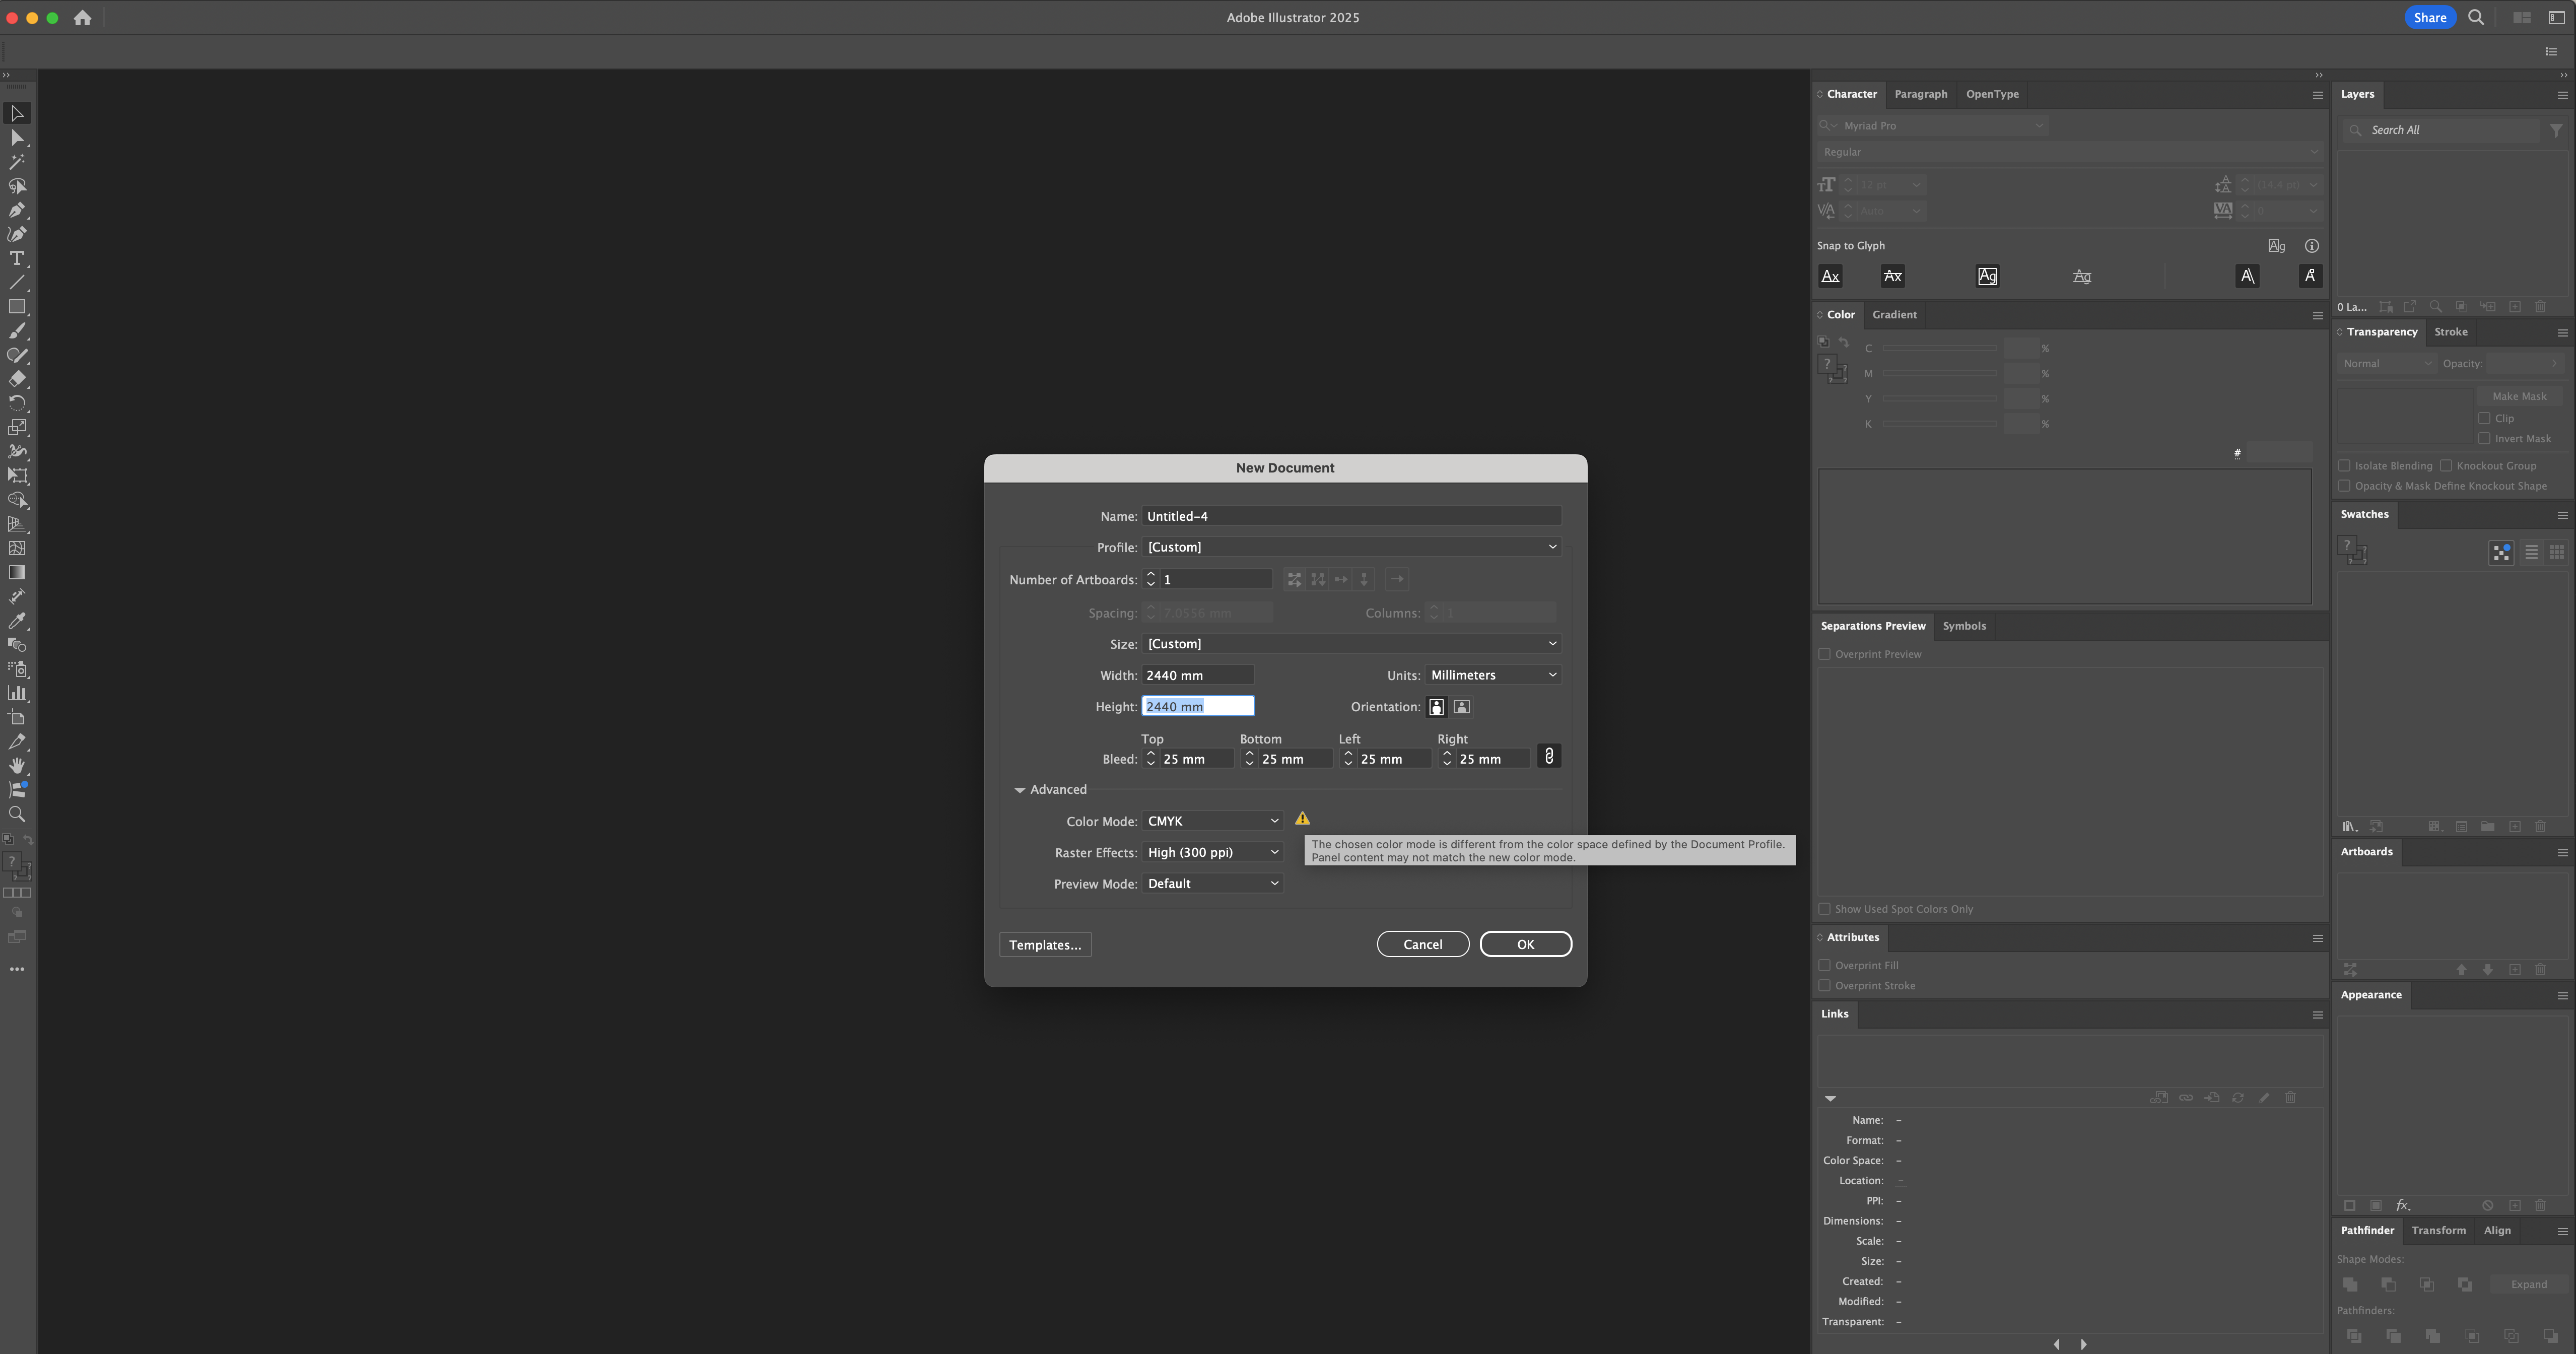Click the Templates button
Screen dimensions: 2576x1354
tap(1045, 944)
